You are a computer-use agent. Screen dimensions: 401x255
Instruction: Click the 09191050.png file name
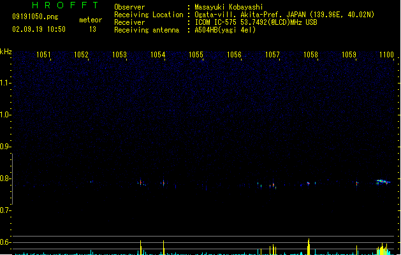pyautogui.click(x=35, y=17)
